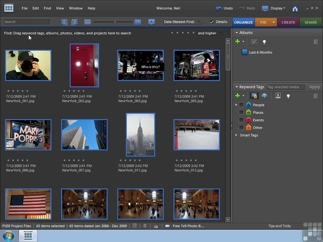323x242 pixels.
Task: Open the FIX tab dropdown arrow
Action: tap(274, 22)
